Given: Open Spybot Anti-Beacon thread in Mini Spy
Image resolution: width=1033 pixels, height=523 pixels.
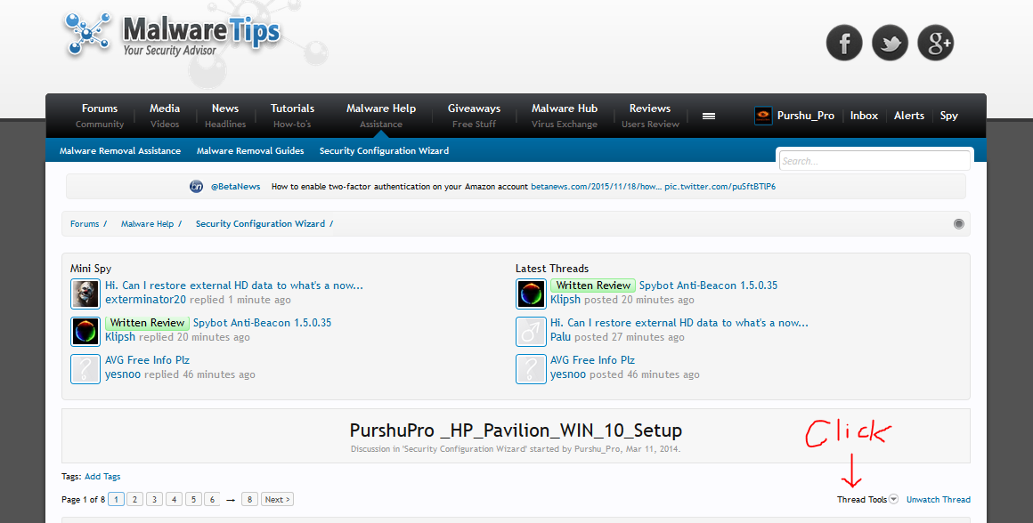Looking at the screenshot, I should tap(262, 323).
